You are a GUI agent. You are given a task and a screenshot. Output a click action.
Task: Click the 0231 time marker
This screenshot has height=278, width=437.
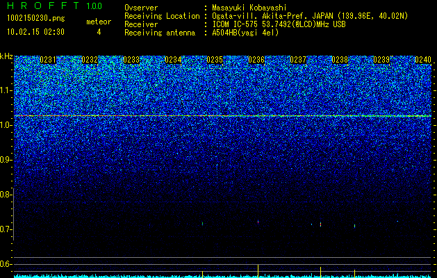48,60
